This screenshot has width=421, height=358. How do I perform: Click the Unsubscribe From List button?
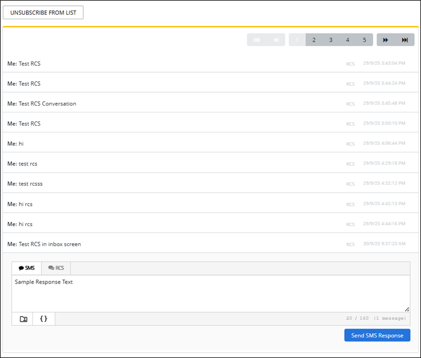(x=43, y=13)
